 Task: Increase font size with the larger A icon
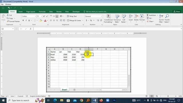44,16
